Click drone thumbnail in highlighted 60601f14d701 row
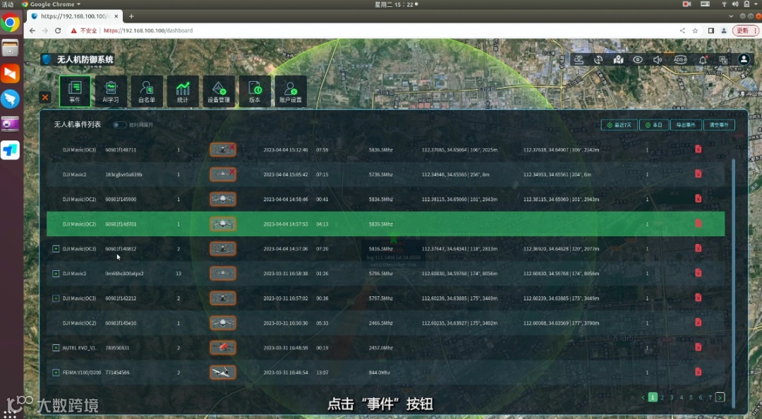Image resolution: width=762 pixels, height=419 pixels. [223, 224]
